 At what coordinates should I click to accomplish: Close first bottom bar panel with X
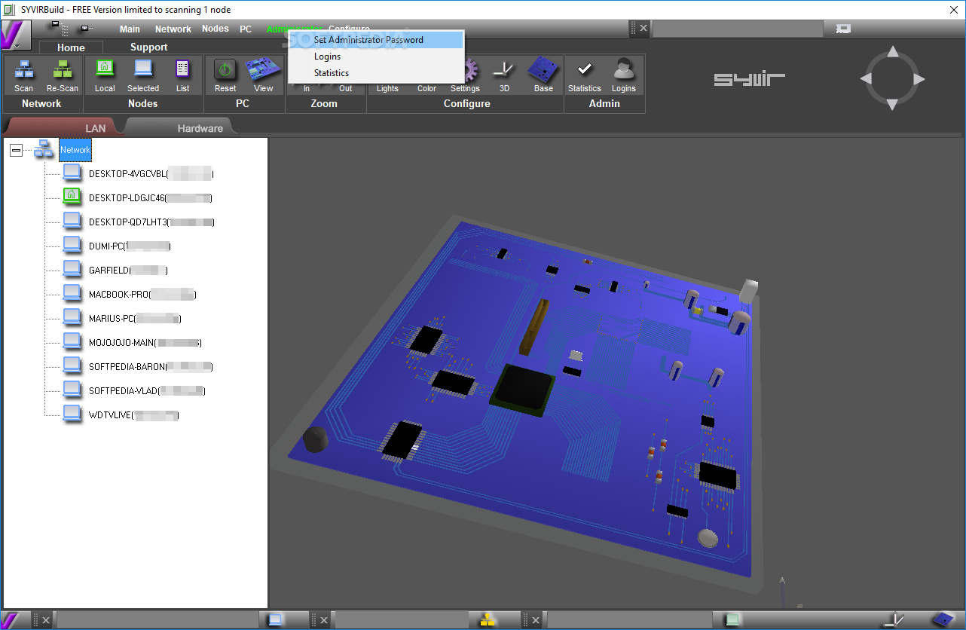(x=45, y=620)
